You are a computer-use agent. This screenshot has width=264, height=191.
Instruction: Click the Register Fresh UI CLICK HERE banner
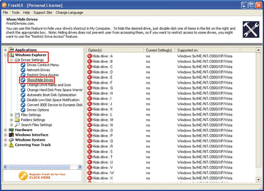pos(43,176)
